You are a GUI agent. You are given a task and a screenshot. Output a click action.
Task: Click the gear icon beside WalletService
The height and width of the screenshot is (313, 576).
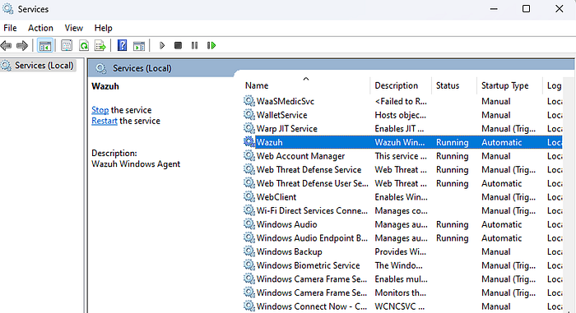pyautogui.click(x=249, y=114)
